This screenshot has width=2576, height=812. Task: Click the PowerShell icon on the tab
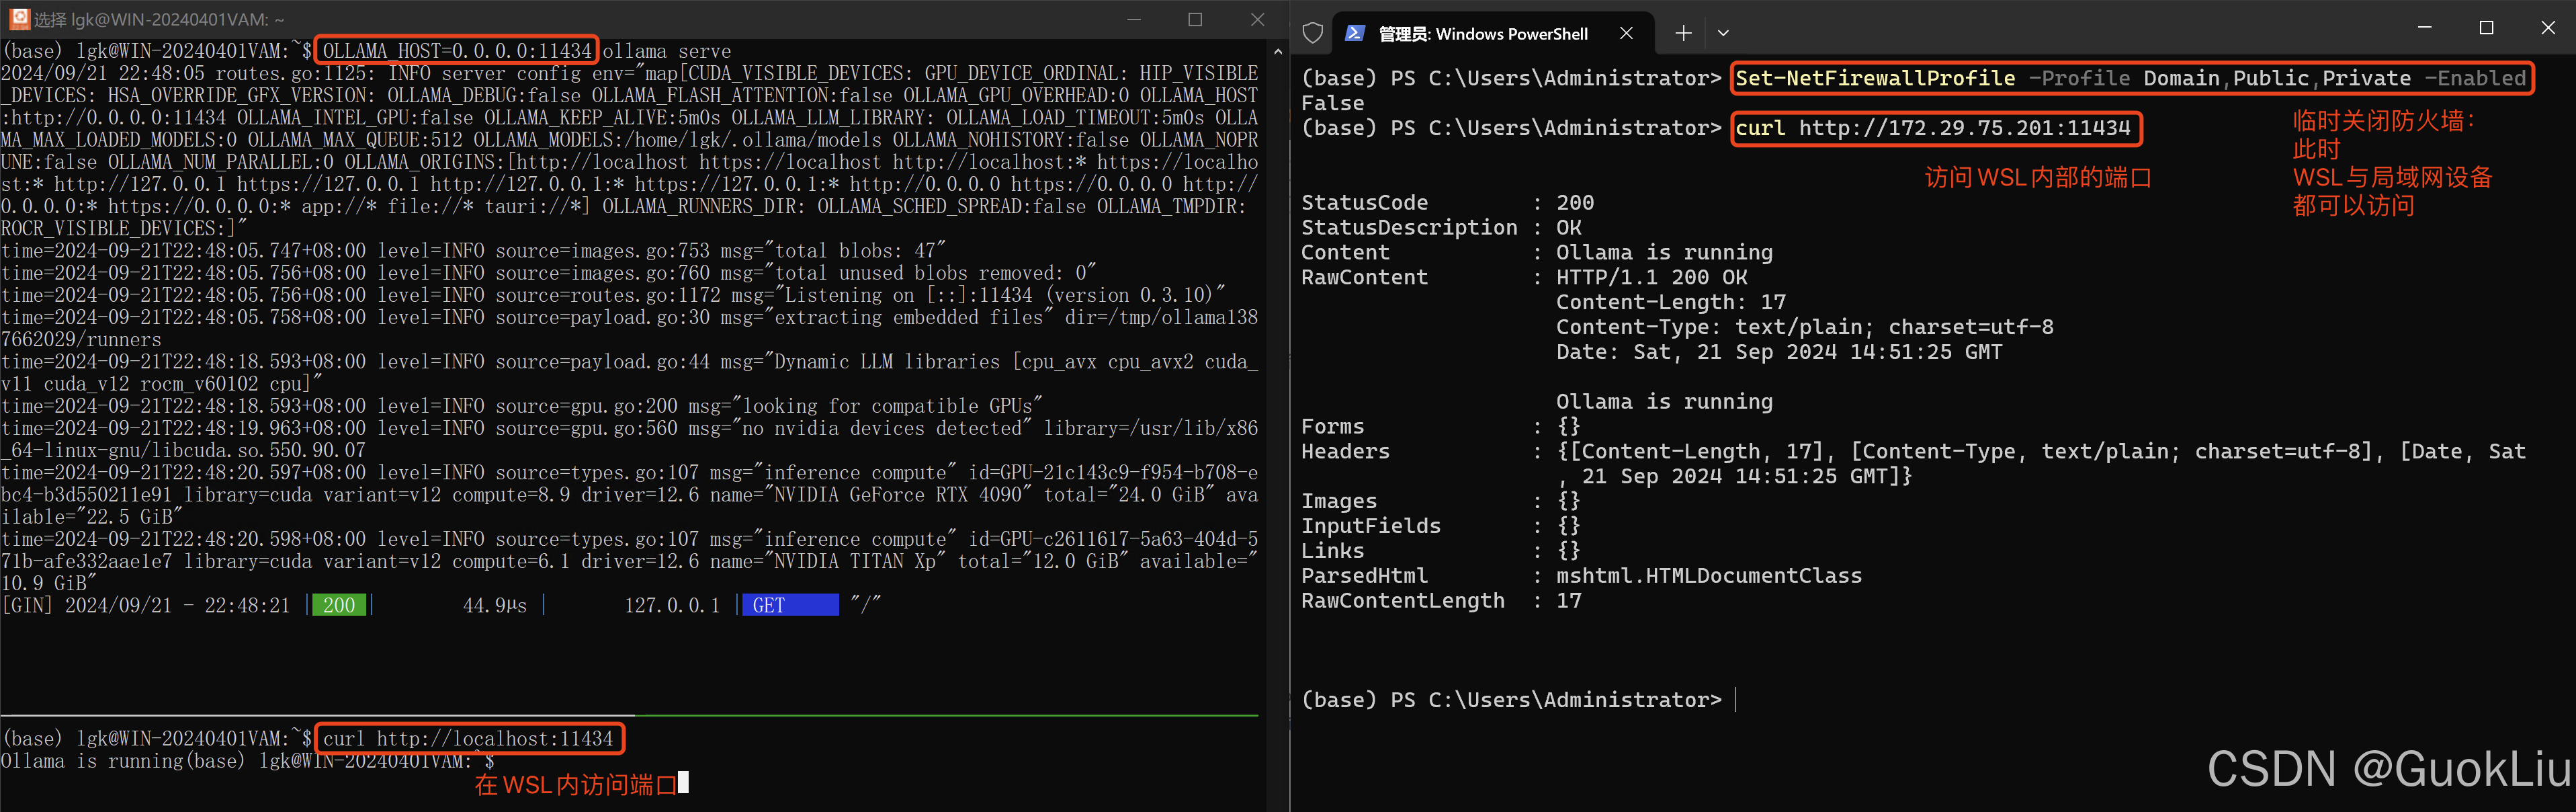point(1355,33)
